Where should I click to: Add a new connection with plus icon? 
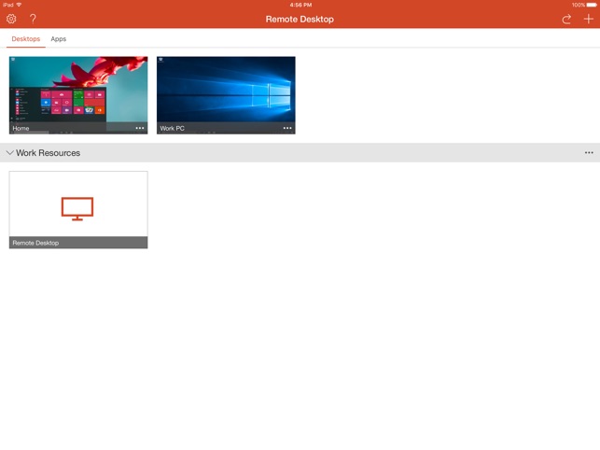(589, 19)
